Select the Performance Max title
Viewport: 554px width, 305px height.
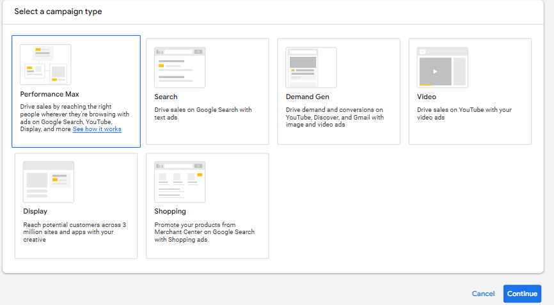tap(49, 94)
